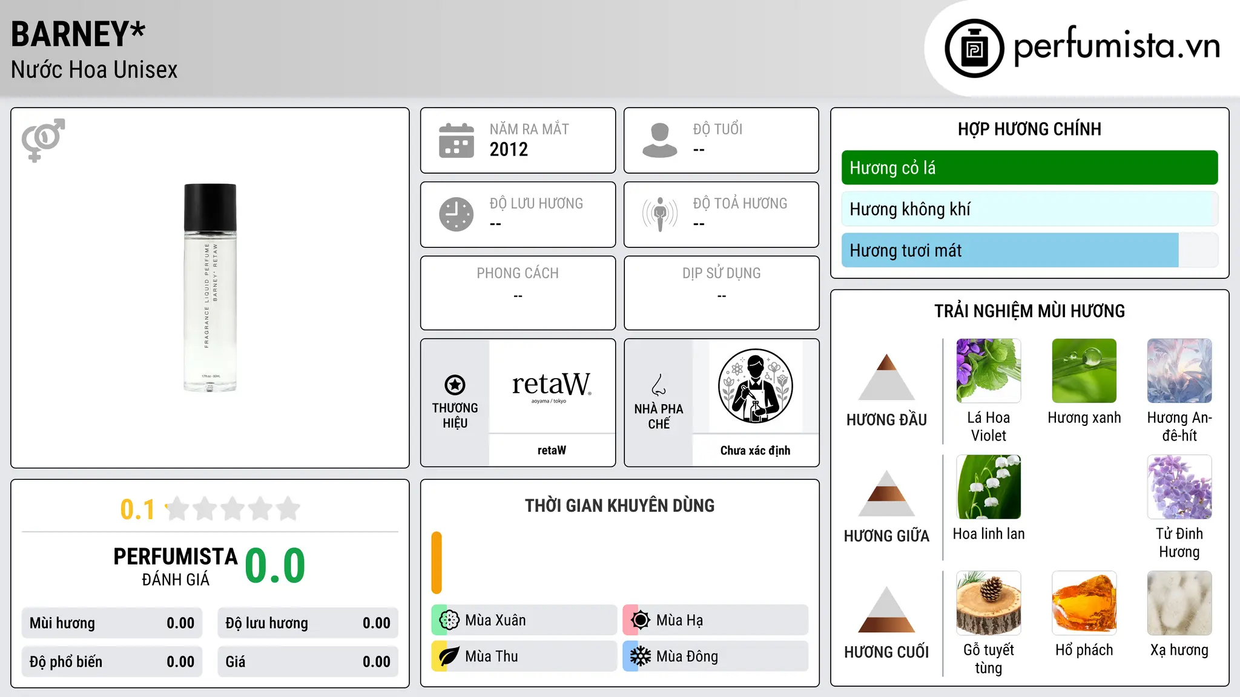Click the orange recommended time bar
1240x697 pixels.
coord(437,563)
